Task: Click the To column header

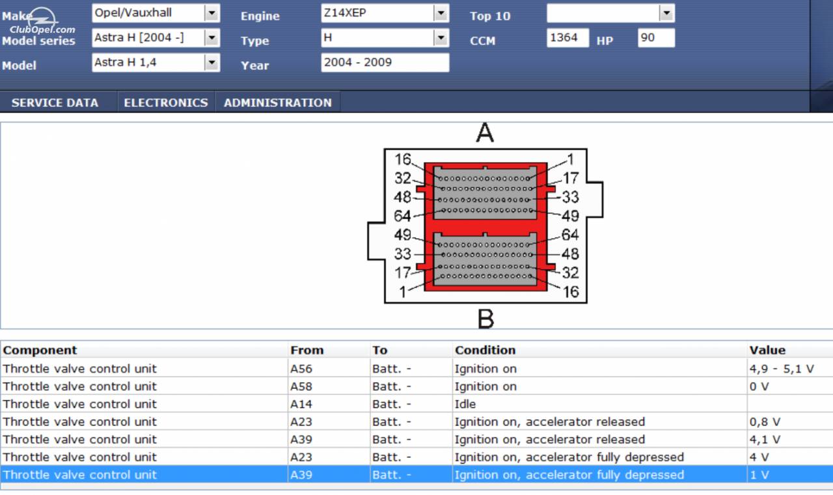Action: click(x=411, y=350)
